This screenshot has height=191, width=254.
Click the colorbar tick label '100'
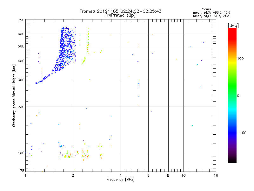(x=240, y=59)
